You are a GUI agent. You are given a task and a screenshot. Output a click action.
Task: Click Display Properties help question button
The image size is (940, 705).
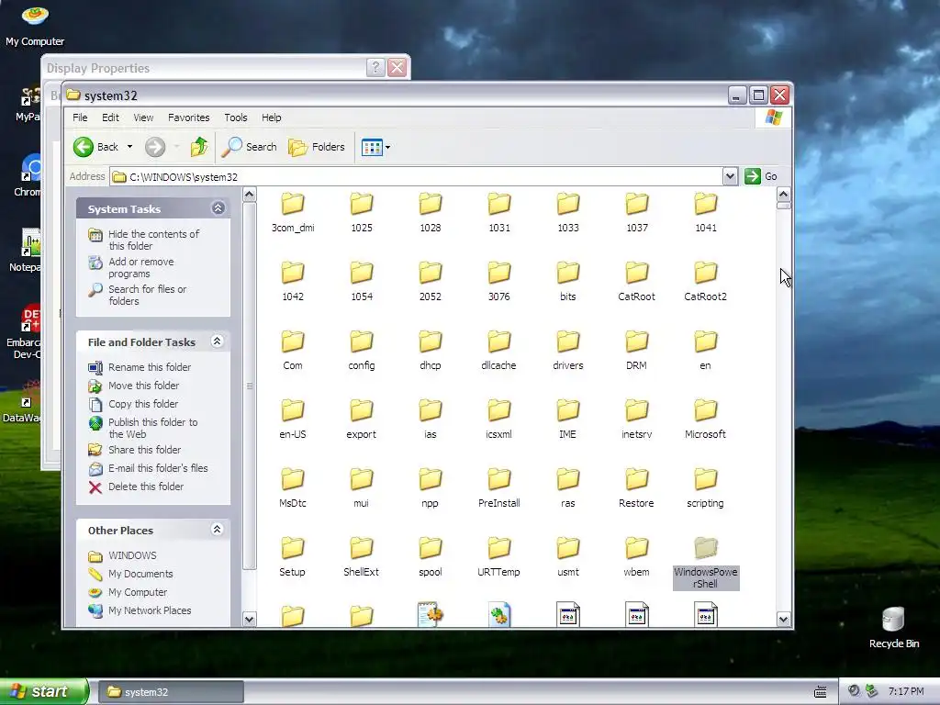click(375, 67)
